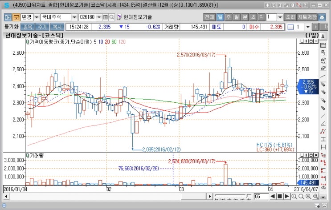Select the 종목 sync tab
The width and height of the screenshot is (331, 210).
click(x=28, y=27)
